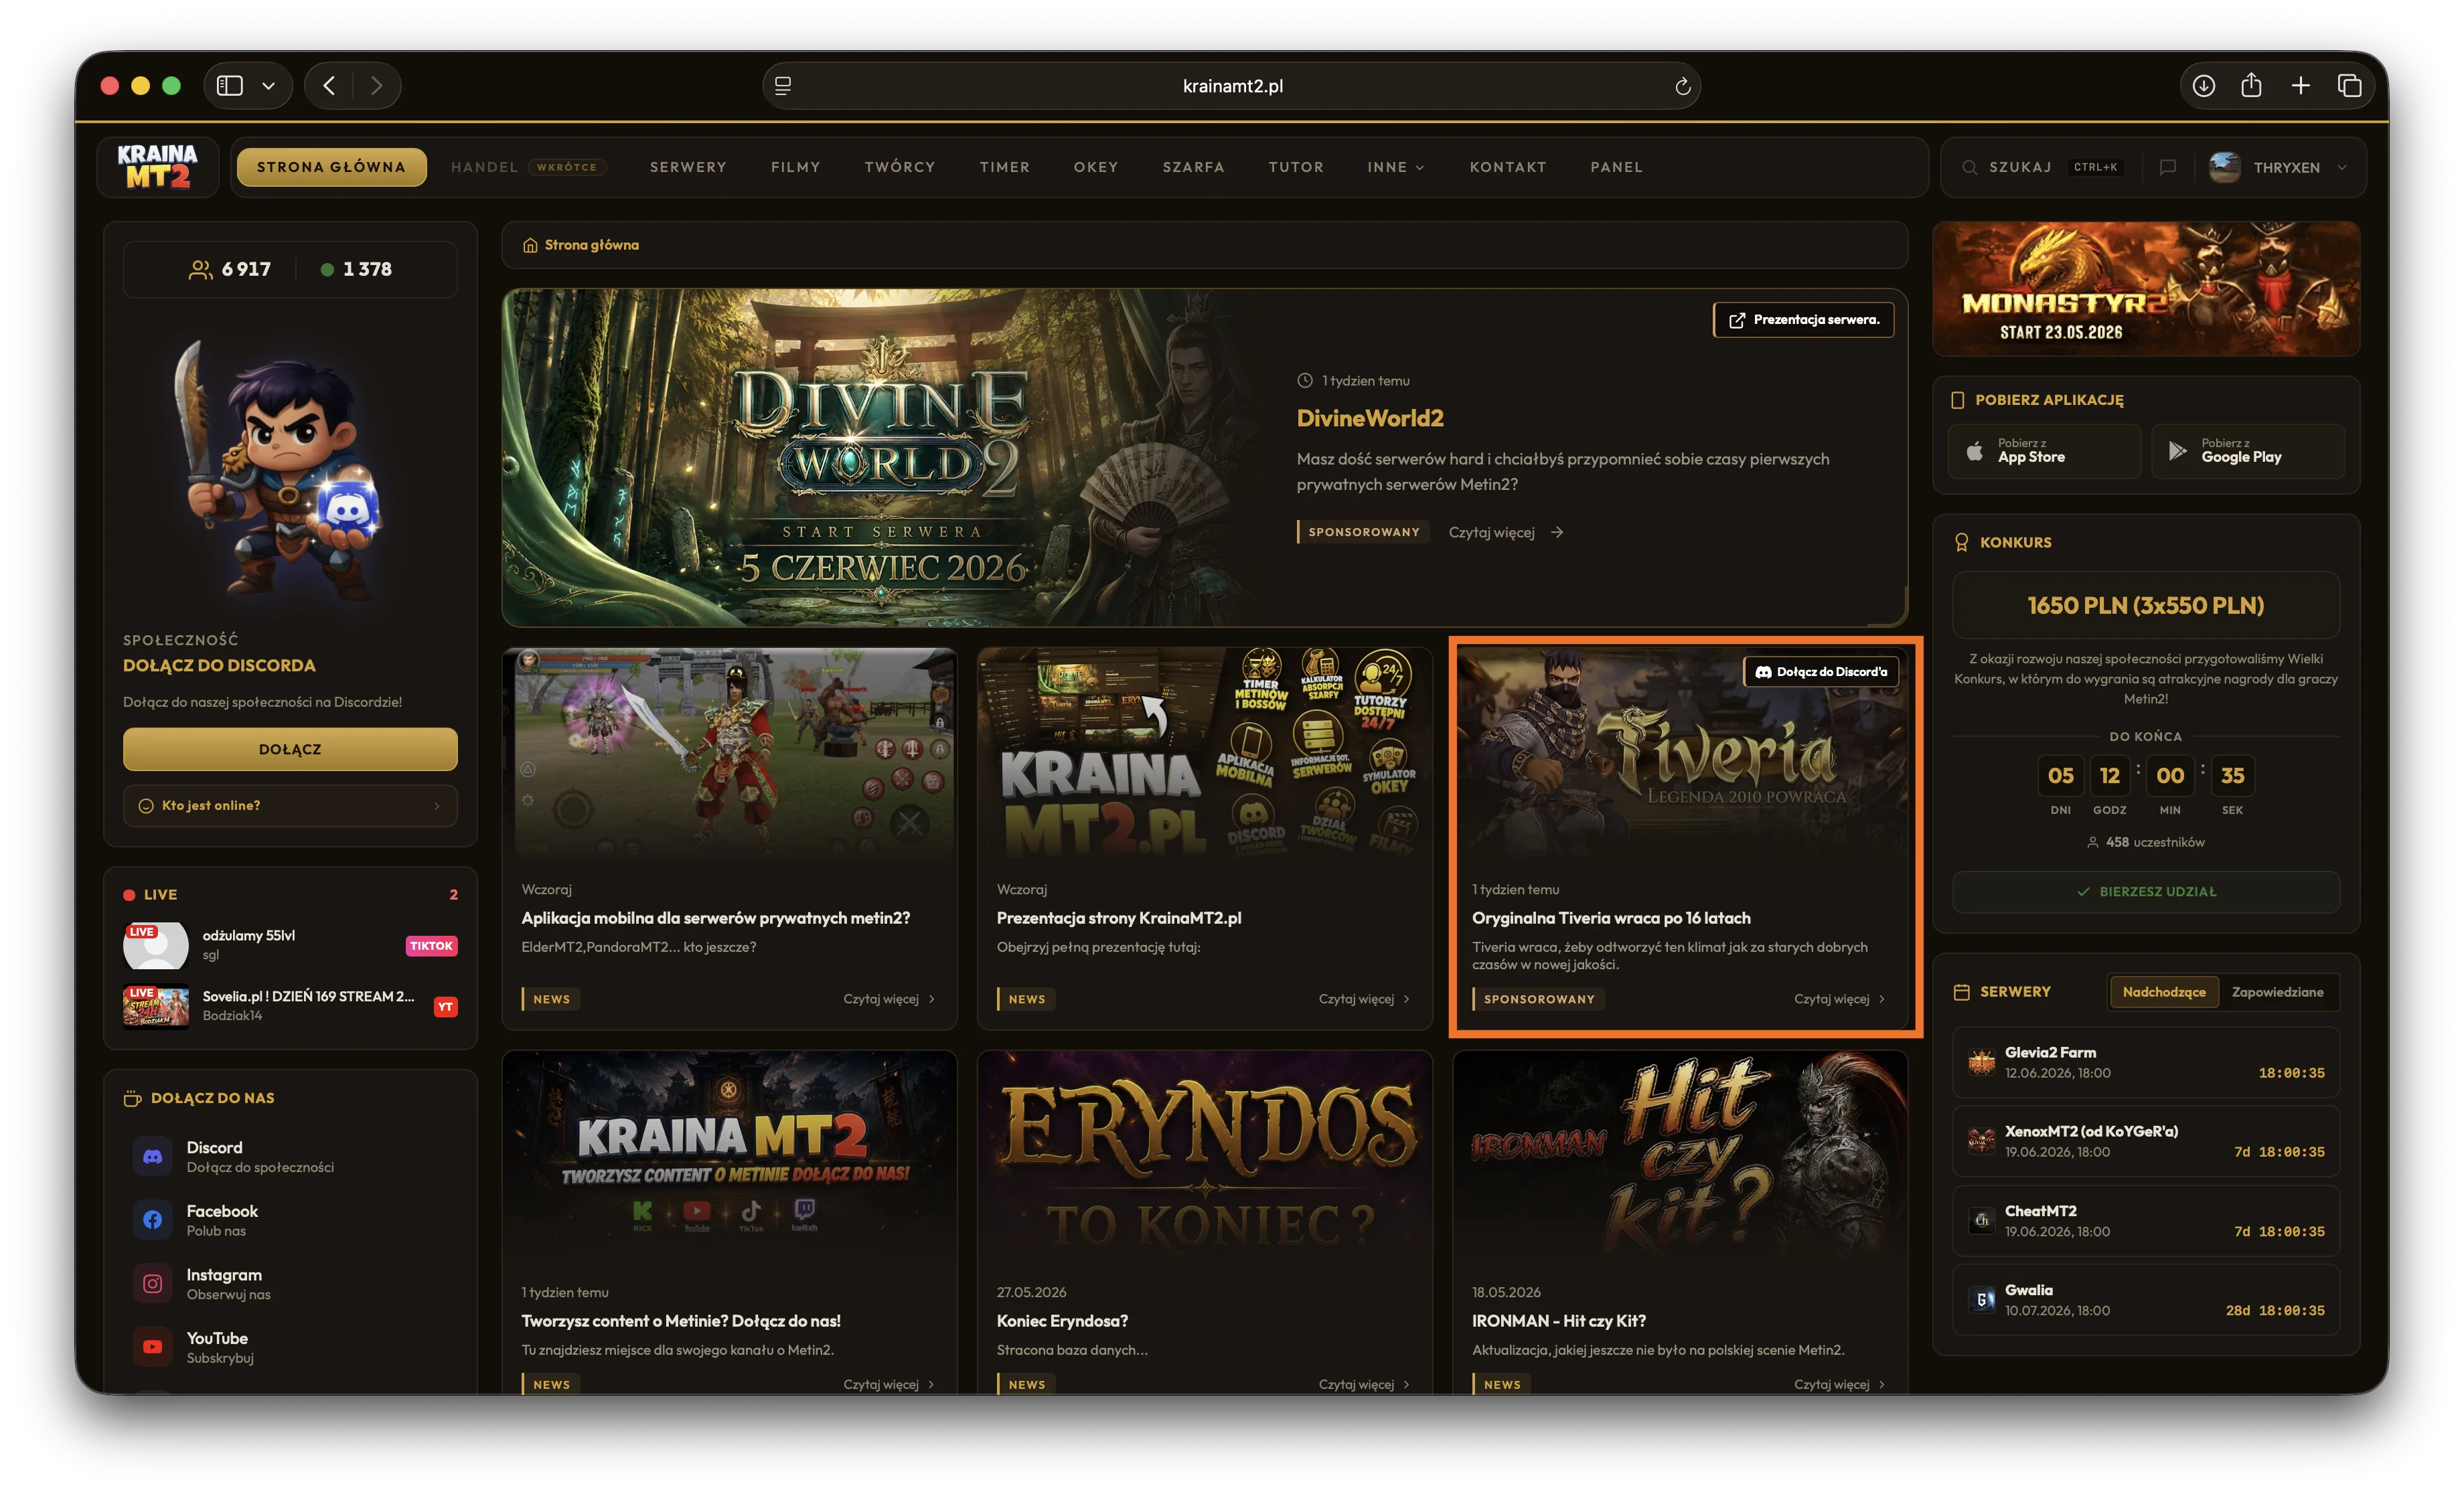Expand Kto jest online
The height and width of the screenshot is (1494, 2464).
[290, 805]
